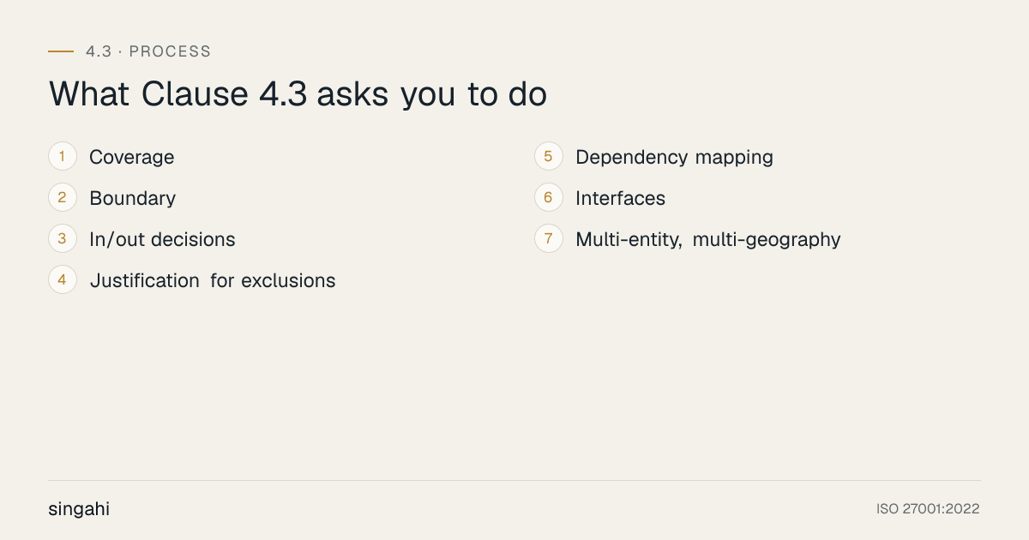Click the "Dependency mapping" text
This screenshot has width=1029, height=540.
click(x=675, y=158)
